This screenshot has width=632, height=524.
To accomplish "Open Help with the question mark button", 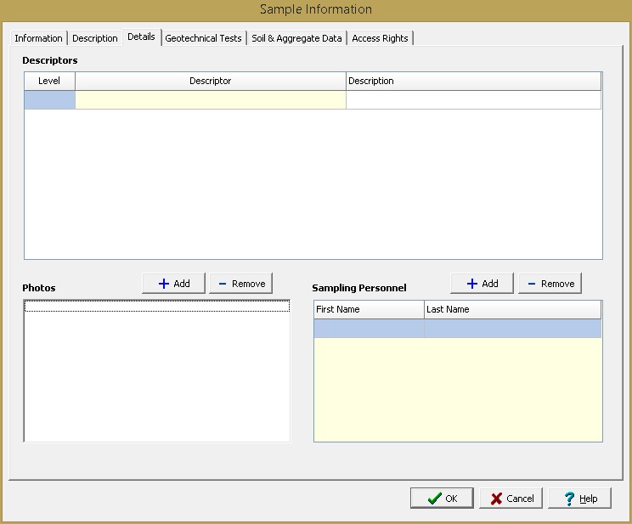I will [579, 499].
